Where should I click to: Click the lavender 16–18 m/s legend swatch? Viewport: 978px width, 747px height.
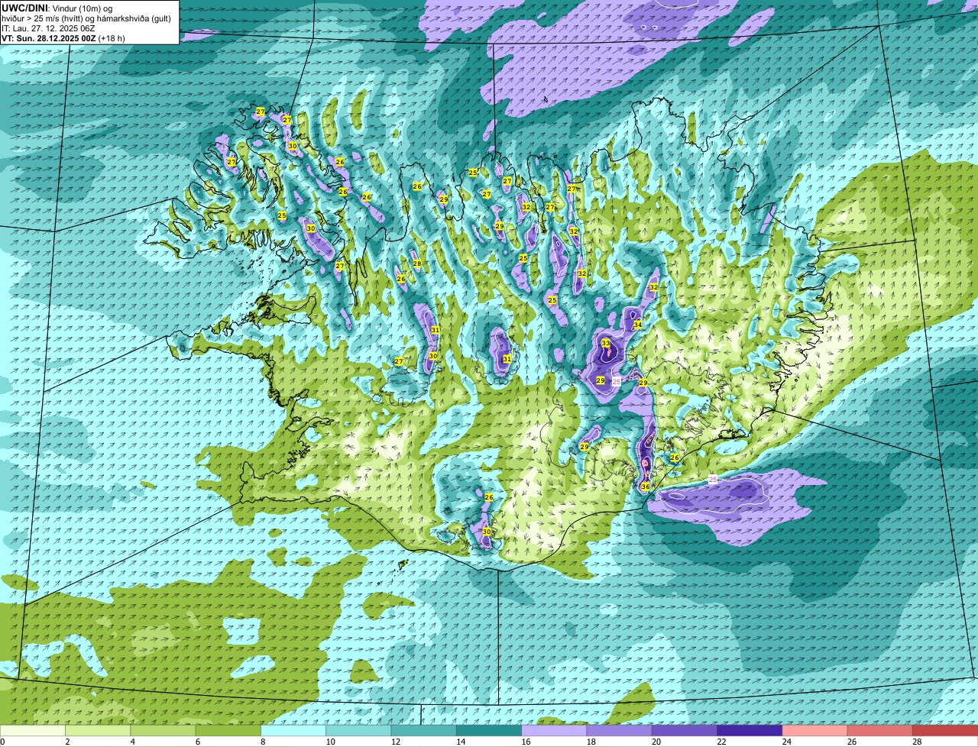[x=554, y=731]
